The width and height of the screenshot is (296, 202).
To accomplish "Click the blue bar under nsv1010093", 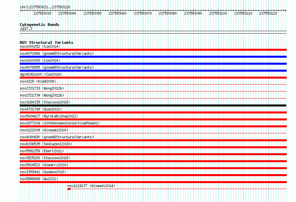I will coord(153,64).
